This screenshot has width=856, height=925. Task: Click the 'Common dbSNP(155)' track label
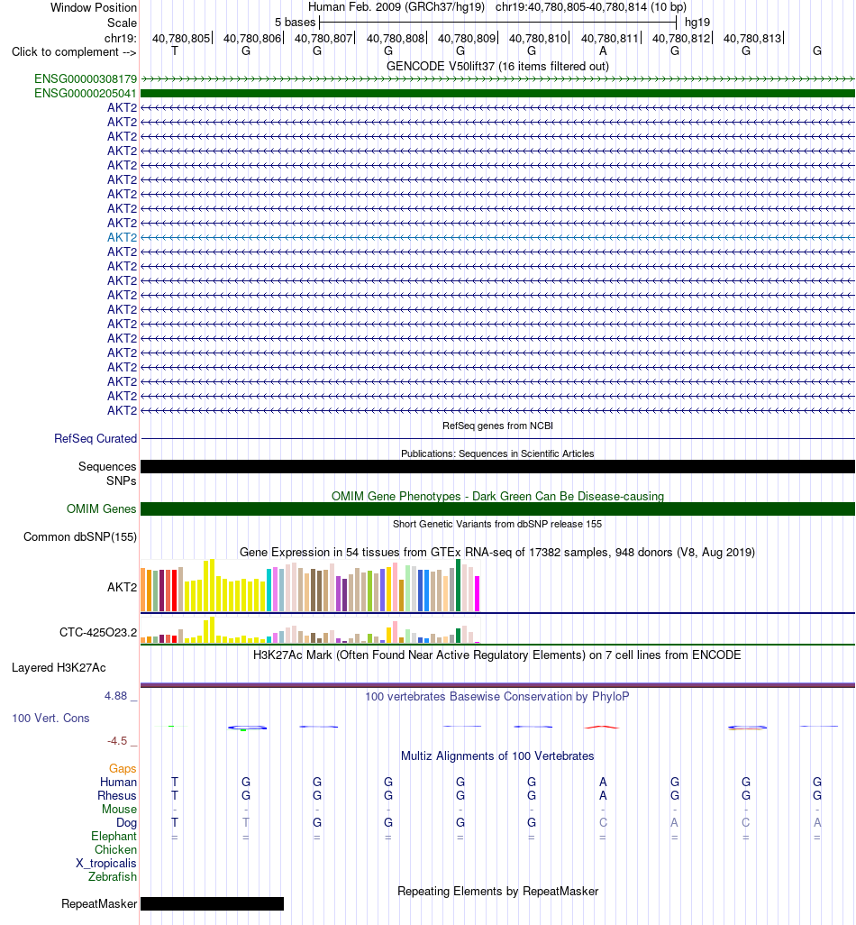click(x=80, y=536)
